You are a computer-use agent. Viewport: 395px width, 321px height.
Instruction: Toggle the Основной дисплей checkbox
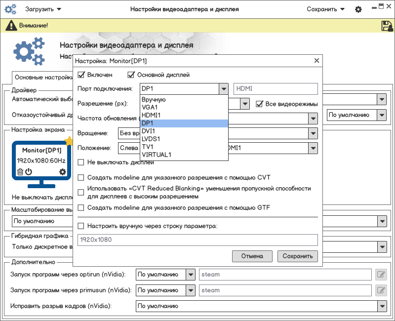(131, 75)
